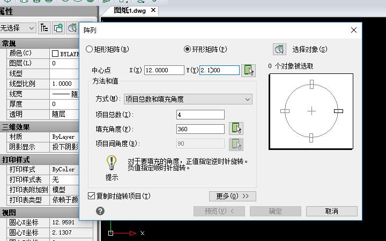Open the 无选择 selection dropdown
The width and height of the screenshot is (386, 241).
[x=18, y=28]
